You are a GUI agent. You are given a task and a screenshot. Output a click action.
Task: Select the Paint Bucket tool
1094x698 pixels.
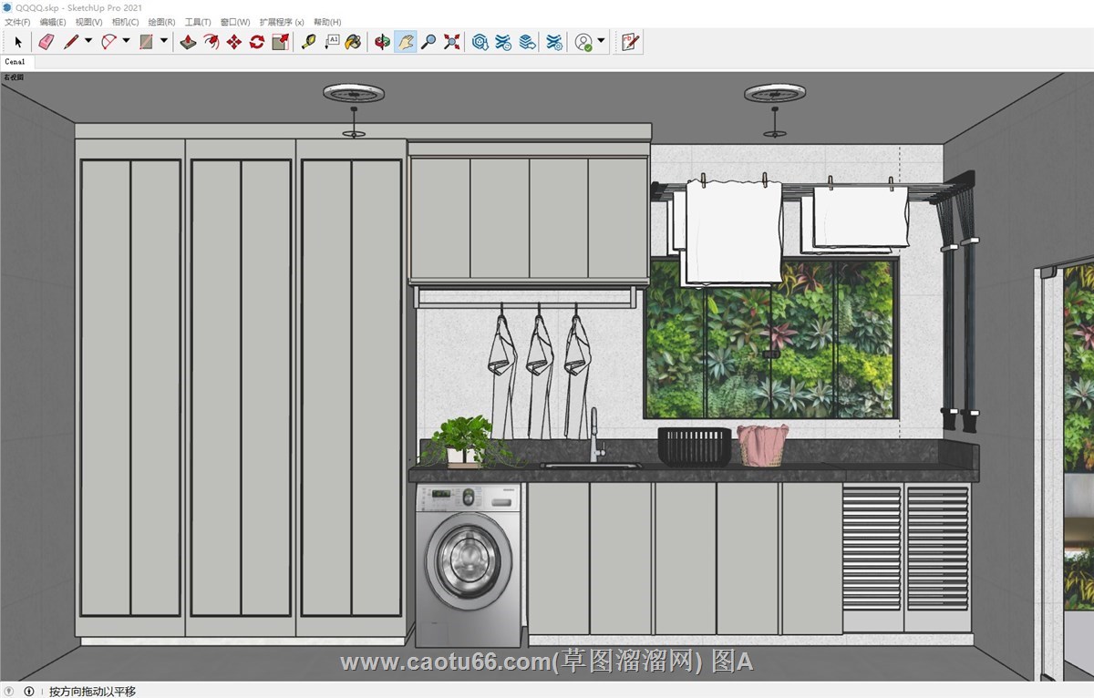[x=353, y=42]
